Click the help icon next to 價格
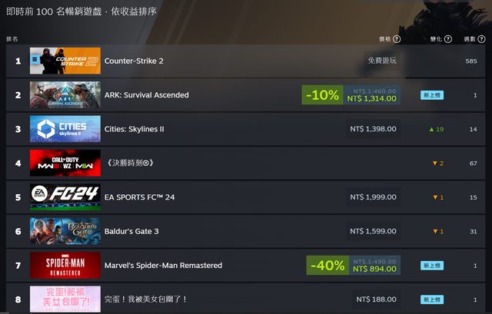Screen dimensions: 492x314 pos(397,39)
